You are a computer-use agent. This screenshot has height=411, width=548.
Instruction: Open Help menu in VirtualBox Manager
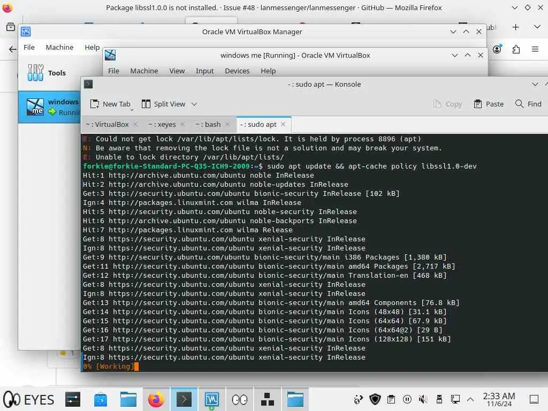(92, 47)
